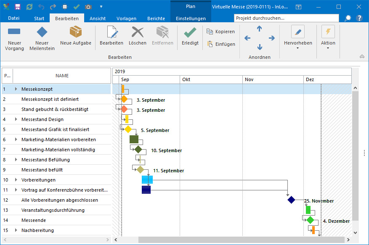The width and height of the screenshot is (369, 245).
Task: Click the ribbon display options icon
Action: (x=298, y=7)
